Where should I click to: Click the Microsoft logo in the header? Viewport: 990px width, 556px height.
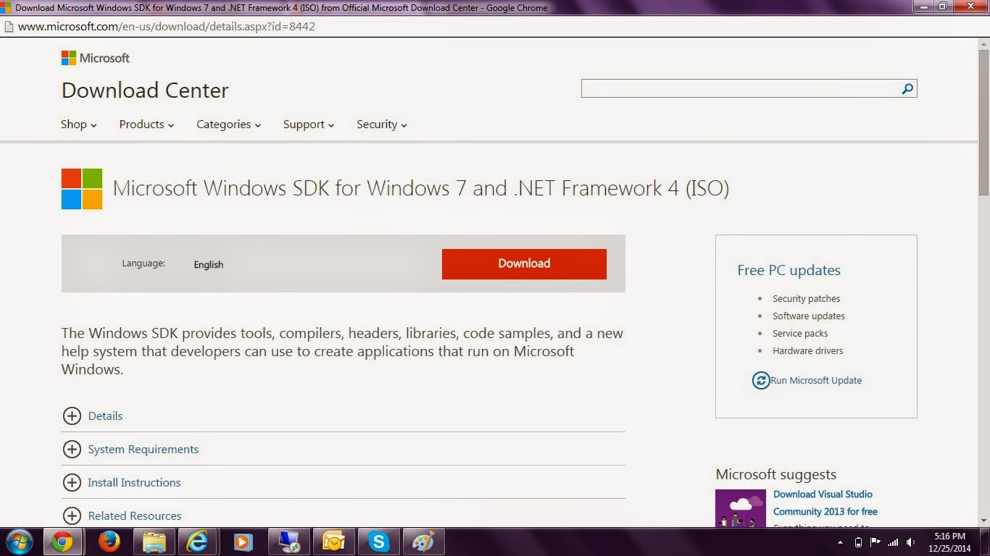coord(96,58)
